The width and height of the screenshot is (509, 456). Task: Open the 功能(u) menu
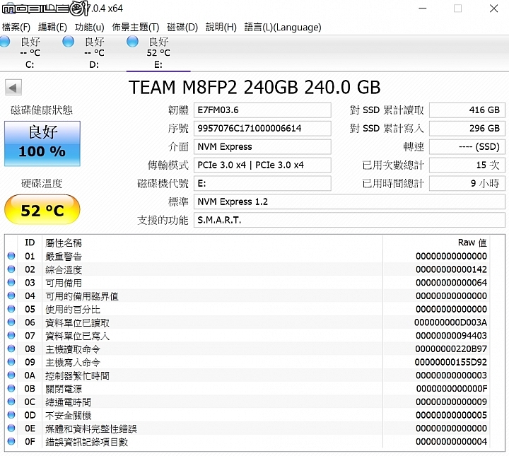[89, 27]
